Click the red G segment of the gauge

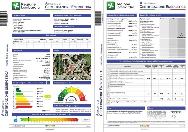(x=83, y=99)
